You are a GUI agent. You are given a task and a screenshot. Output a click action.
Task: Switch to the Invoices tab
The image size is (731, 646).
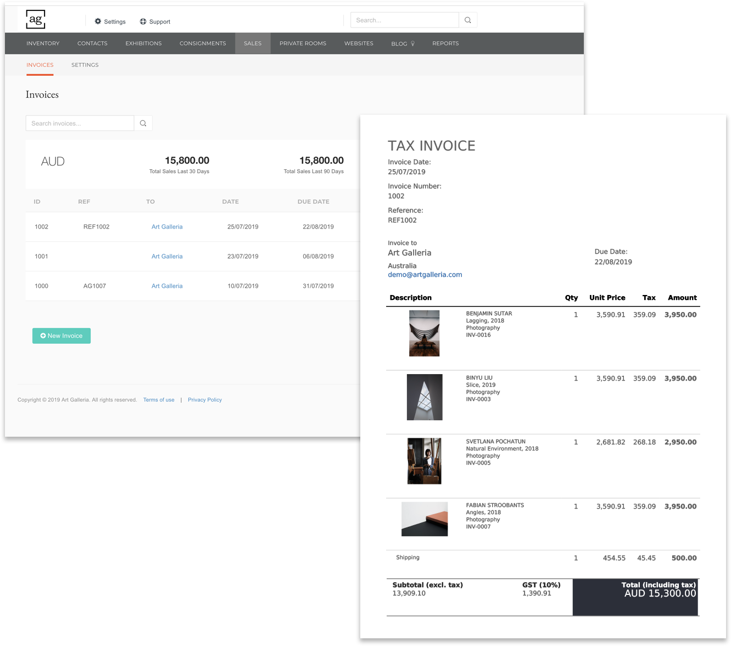tap(40, 65)
